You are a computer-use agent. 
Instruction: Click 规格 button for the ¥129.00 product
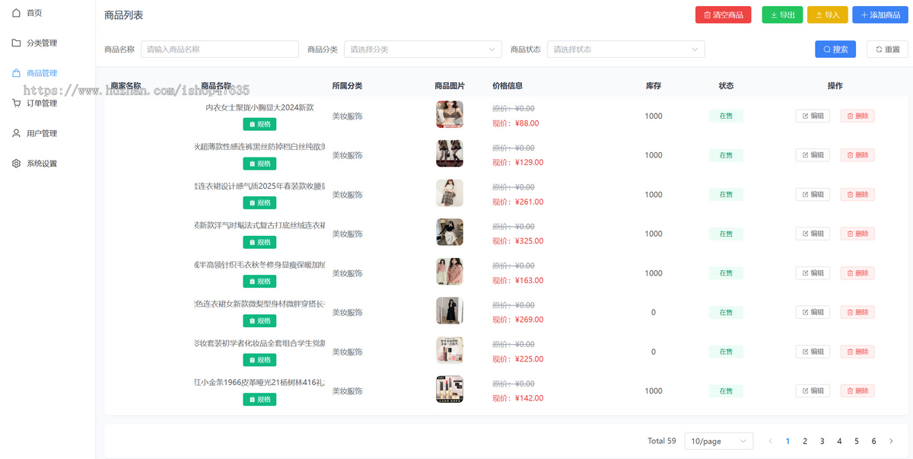click(259, 164)
